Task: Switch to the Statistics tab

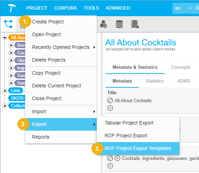Action: (x=155, y=81)
